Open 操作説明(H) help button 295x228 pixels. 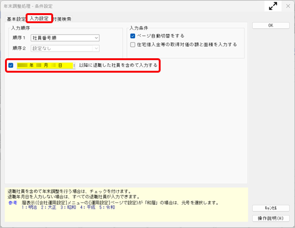pos(271,219)
